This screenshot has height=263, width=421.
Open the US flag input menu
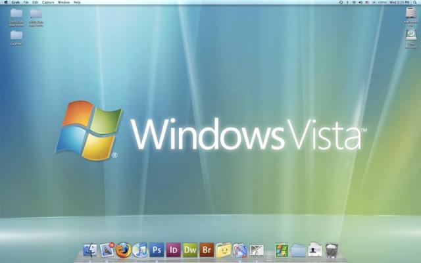point(367,2)
